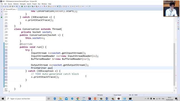Switch to Eclipse via its taskbar icon

tap(119, 98)
